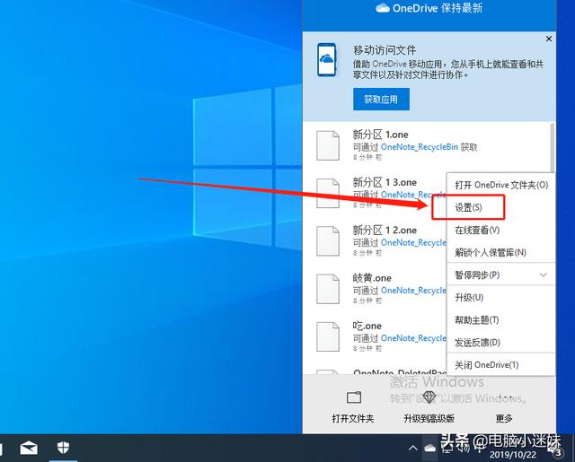Click the phone OneDrive app icon in banner

pyautogui.click(x=326, y=60)
